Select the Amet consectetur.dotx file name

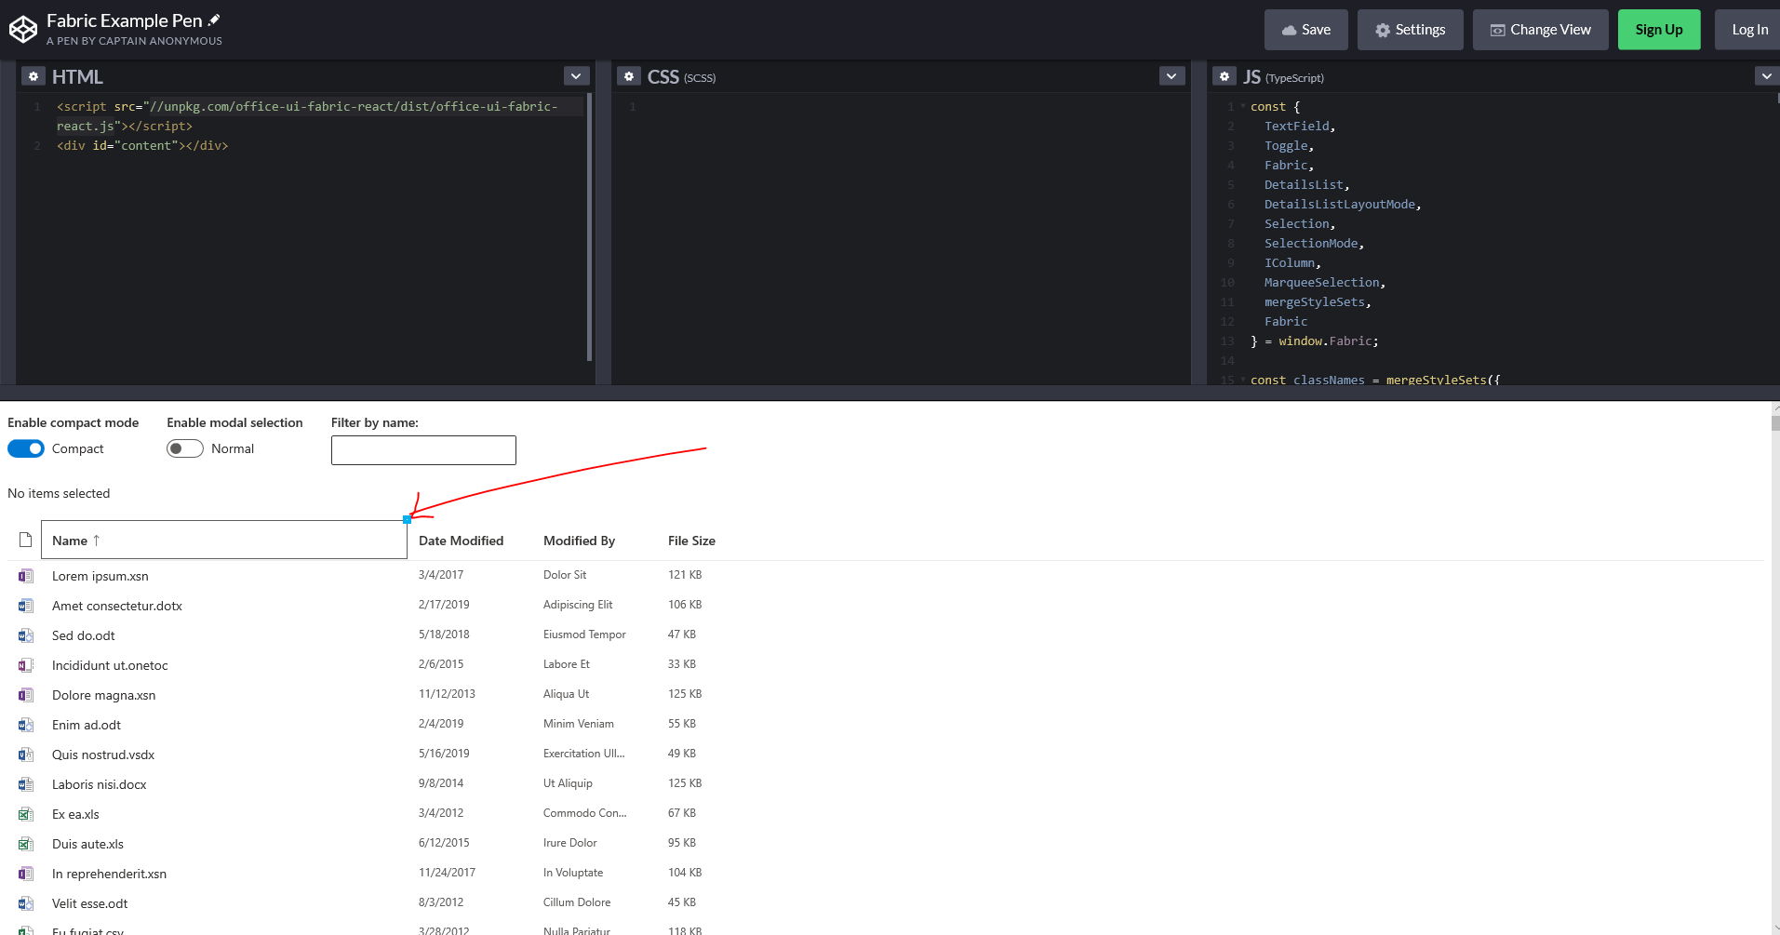click(117, 606)
